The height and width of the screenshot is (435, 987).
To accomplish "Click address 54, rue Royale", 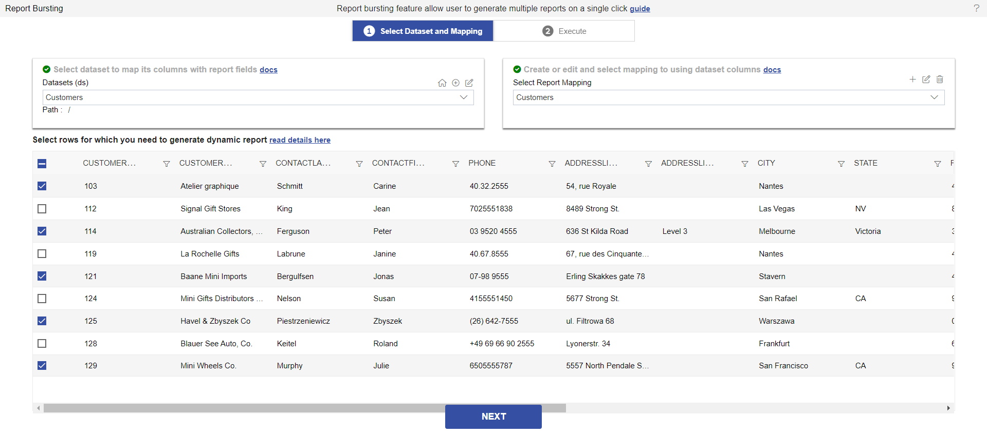I will (591, 186).
